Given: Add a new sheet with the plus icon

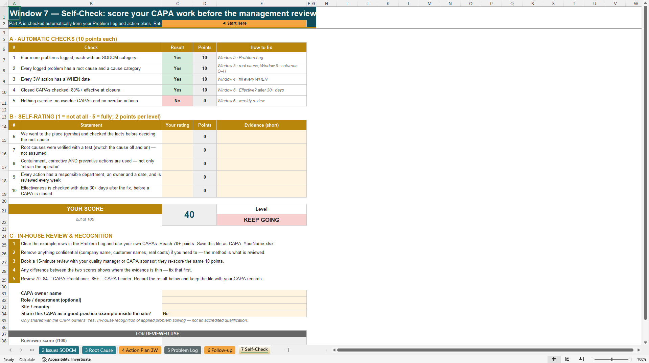Looking at the screenshot, I should pyautogui.click(x=288, y=350).
